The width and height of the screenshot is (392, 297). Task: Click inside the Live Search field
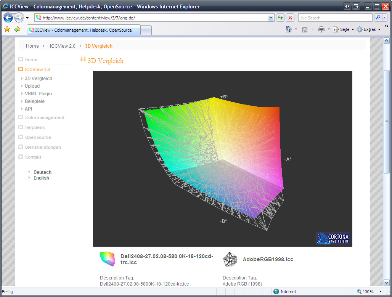(x=334, y=18)
